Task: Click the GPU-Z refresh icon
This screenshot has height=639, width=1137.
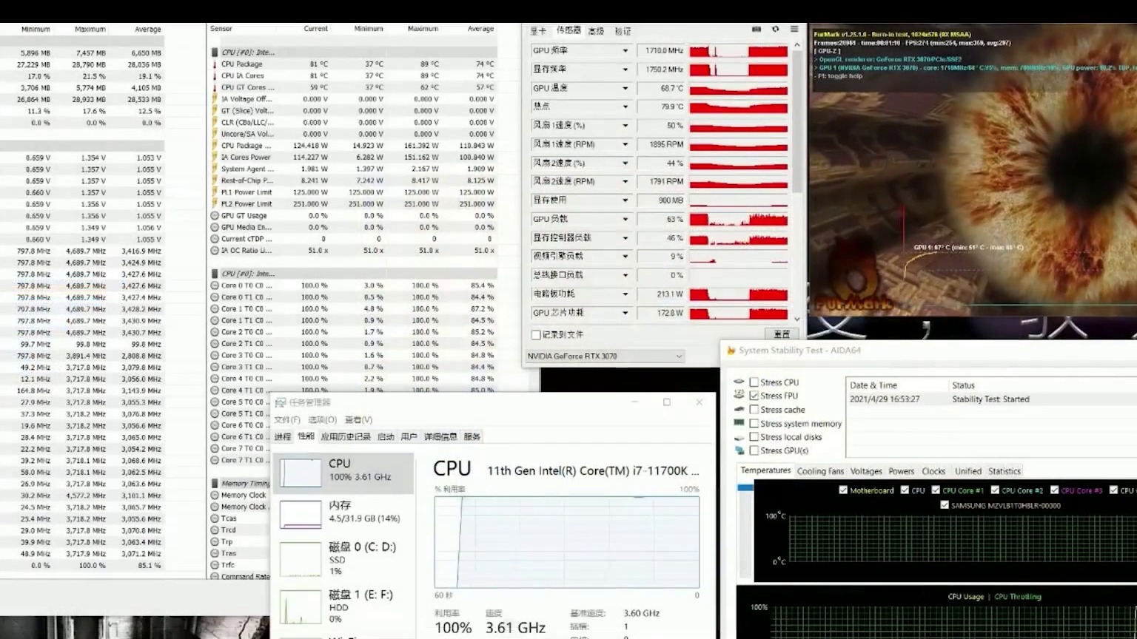Action: (x=776, y=30)
